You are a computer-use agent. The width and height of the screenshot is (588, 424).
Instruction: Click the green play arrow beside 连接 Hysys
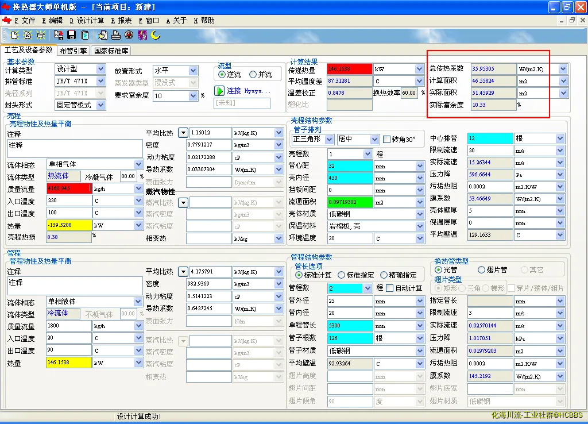(219, 91)
